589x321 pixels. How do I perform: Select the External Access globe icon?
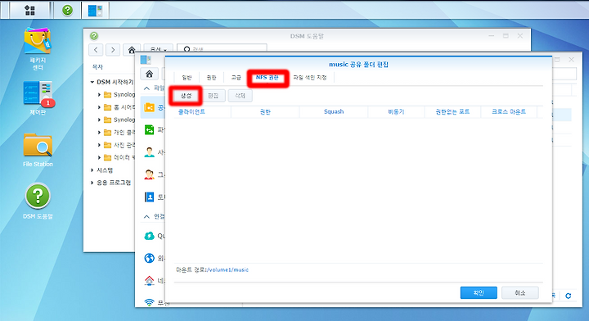(150, 258)
